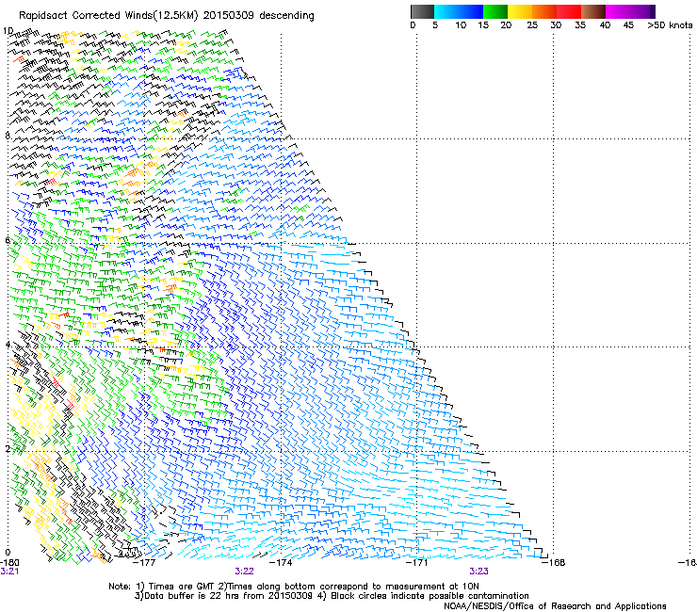
Task: Click the legend label '35'
Action: pos(580,25)
